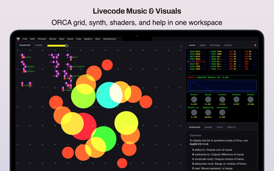Switch to the SHADER tab beside SEQUENCER
The height and width of the screenshot is (171, 274).
click(38, 45)
